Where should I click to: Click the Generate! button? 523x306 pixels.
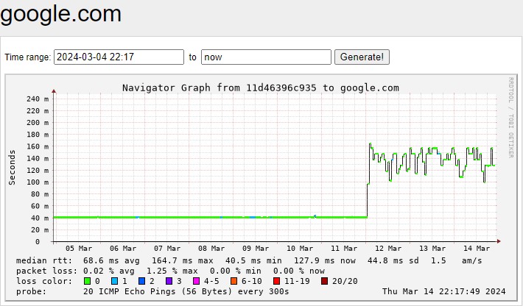click(x=362, y=57)
